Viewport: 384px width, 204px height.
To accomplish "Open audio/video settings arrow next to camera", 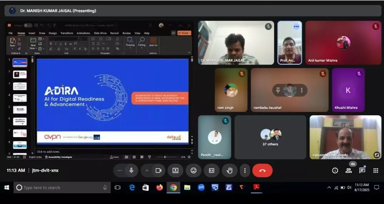I will (147, 170).
